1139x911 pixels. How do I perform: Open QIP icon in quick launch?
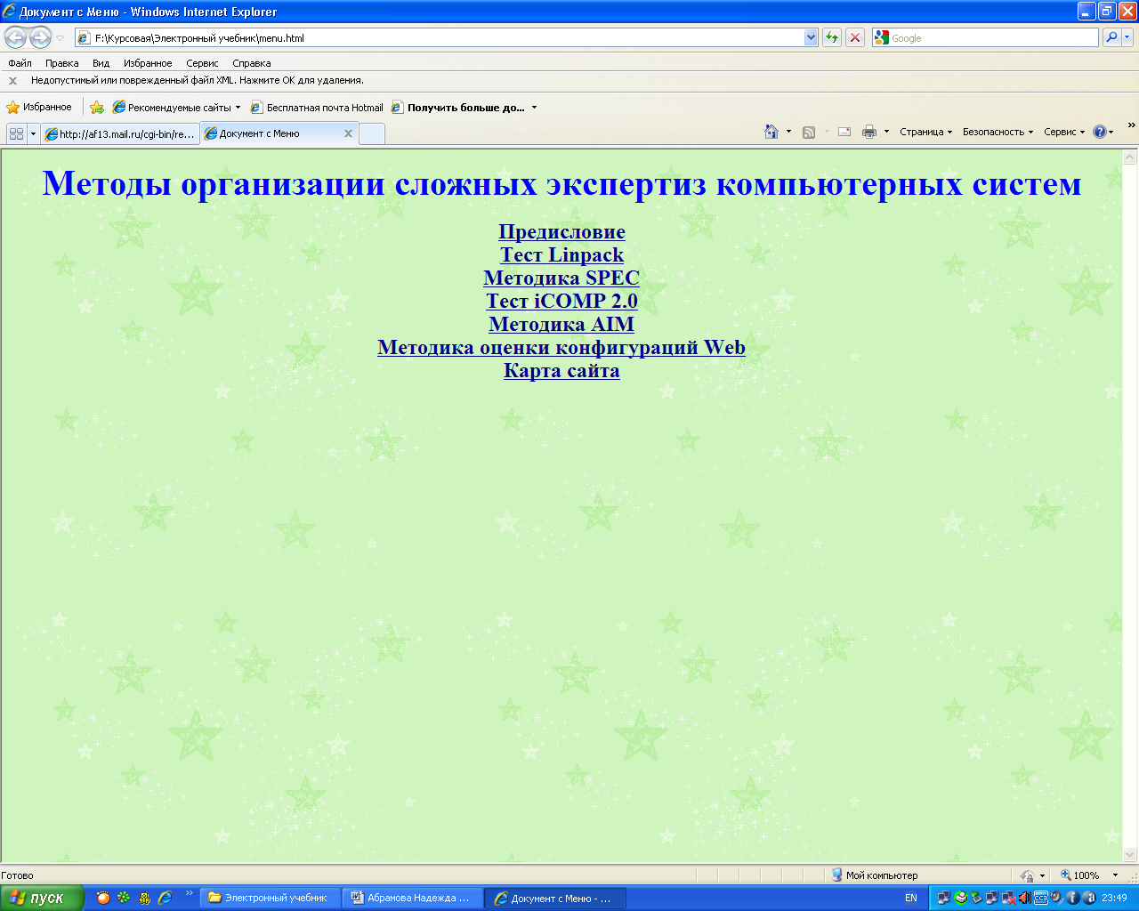(144, 898)
